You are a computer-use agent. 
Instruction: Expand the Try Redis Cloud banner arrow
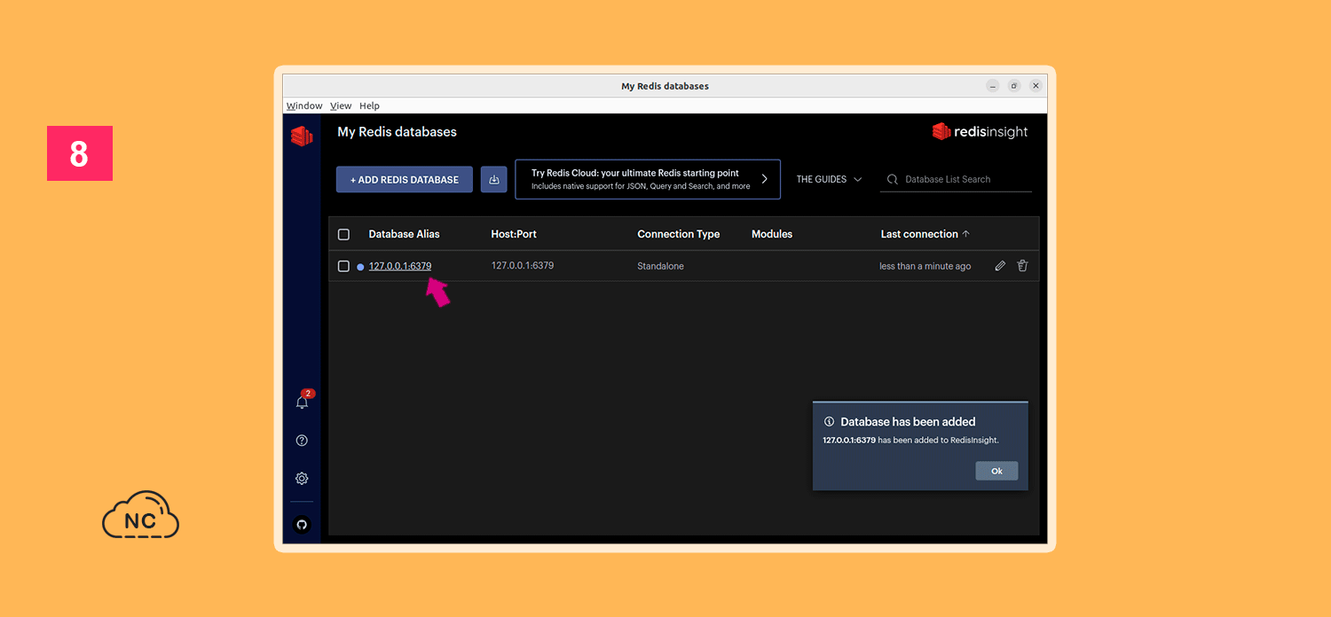coord(765,179)
